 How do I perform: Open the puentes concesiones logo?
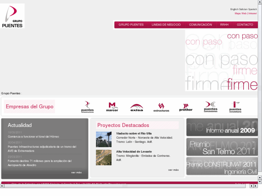pos(210,107)
